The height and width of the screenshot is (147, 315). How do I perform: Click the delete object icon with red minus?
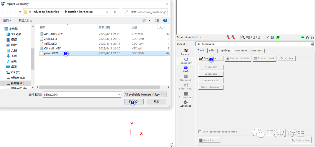(233, 37)
